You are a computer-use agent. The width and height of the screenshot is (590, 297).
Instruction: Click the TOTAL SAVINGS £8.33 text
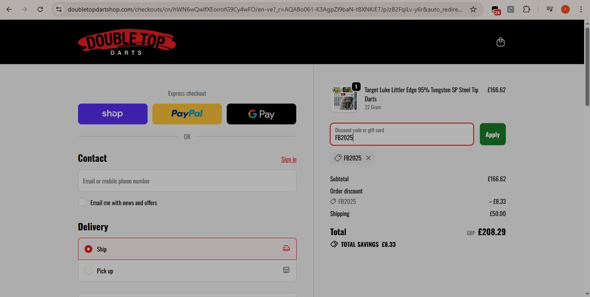click(x=368, y=244)
